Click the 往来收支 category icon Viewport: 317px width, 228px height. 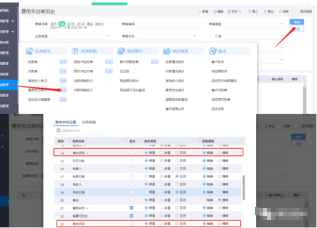(x=29, y=51)
